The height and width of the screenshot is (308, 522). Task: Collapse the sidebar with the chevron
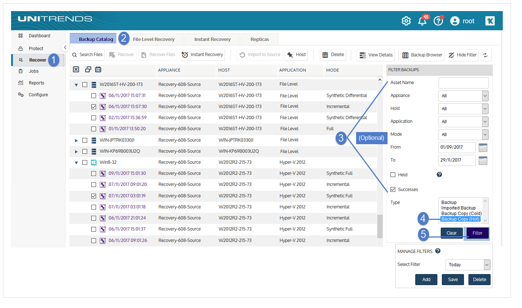[65, 47]
